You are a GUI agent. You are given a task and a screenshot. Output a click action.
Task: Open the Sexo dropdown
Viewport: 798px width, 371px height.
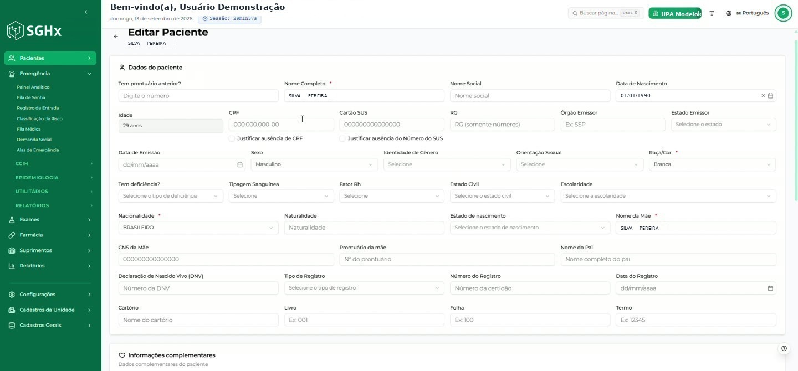pyautogui.click(x=314, y=164)
